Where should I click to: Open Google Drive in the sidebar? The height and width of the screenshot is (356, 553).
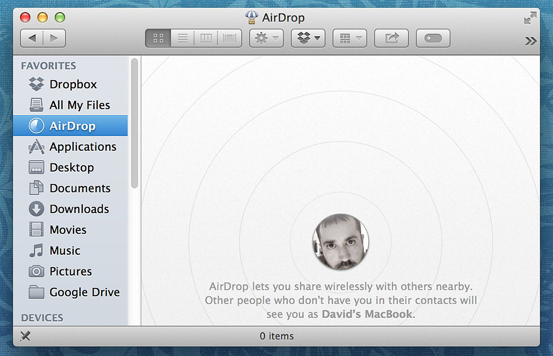click(71, 292)
